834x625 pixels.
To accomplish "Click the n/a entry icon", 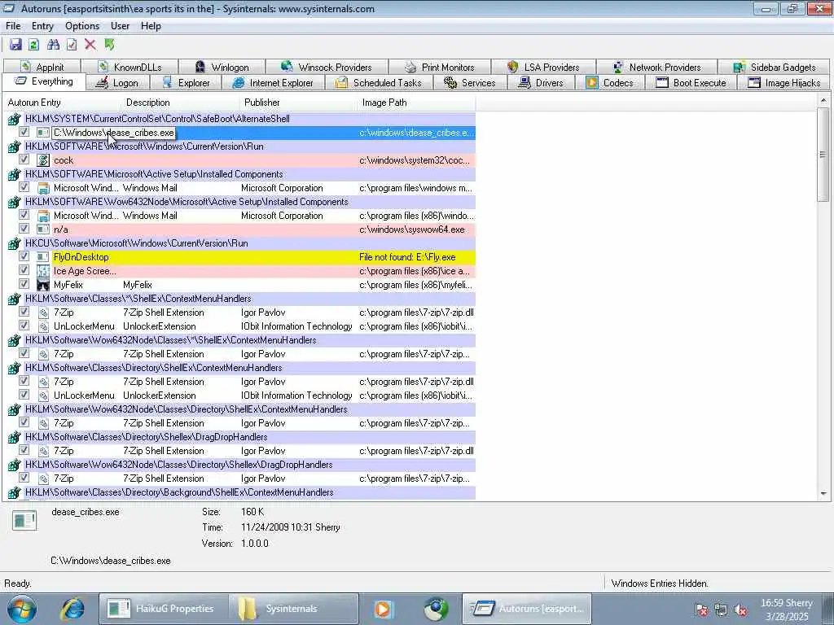I will (43, 229).
